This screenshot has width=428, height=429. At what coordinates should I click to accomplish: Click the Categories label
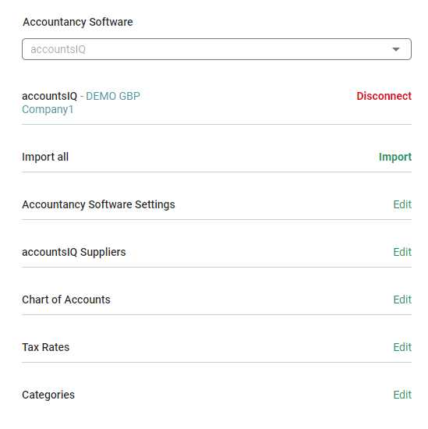(x=48, y=395)
